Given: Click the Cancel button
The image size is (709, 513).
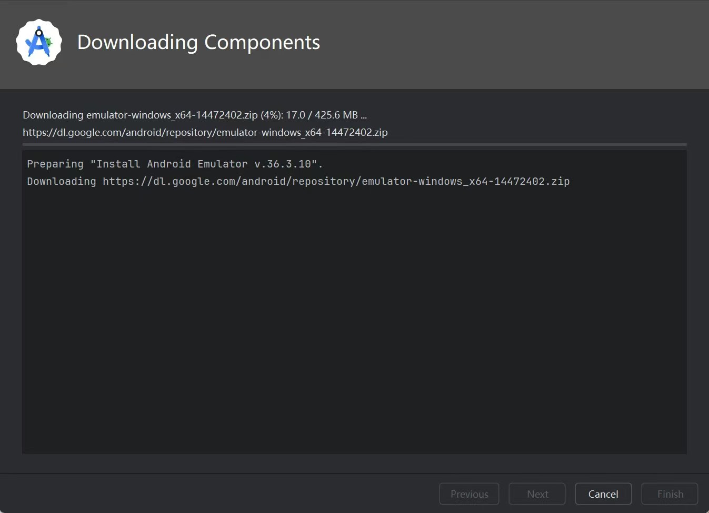Looking at the screenshot, I should click(603, 494).
